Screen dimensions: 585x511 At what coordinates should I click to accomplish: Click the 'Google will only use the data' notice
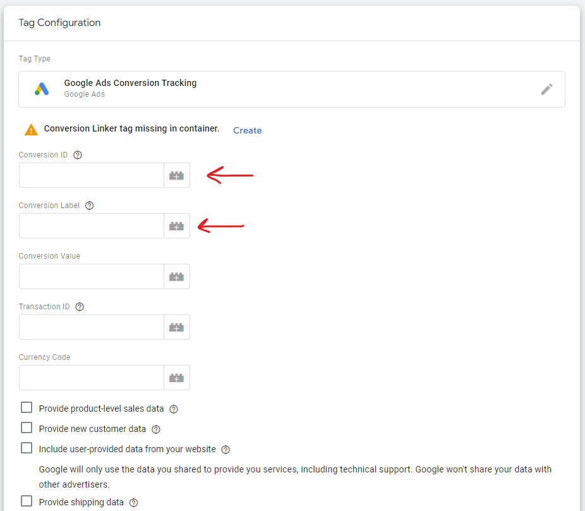click(295, 477)
